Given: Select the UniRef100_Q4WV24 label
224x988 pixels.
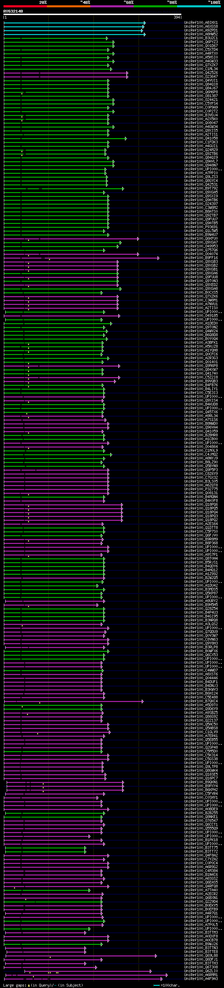Looking at the screenshot, I should (x=201, y=332).
